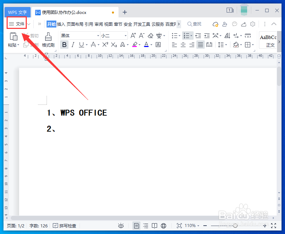The image size is (285, 234).
Task: Align paragraph text left
Action: pyautogui.click(x=174, y=45)
